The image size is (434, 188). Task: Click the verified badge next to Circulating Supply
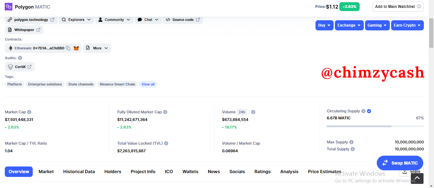[369, 111]
